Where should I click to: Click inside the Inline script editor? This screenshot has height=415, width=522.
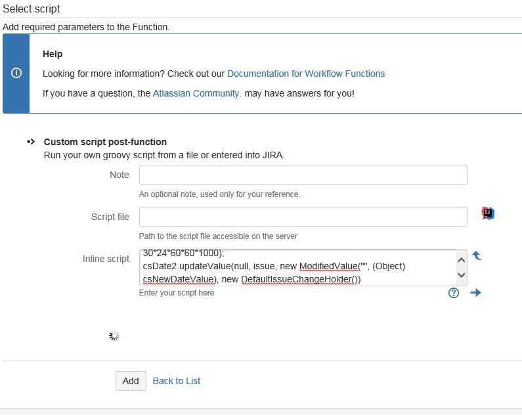pos(295,267)
